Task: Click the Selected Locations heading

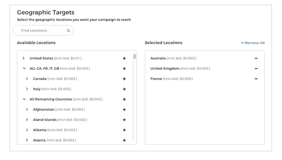Action: click(163, 43)
